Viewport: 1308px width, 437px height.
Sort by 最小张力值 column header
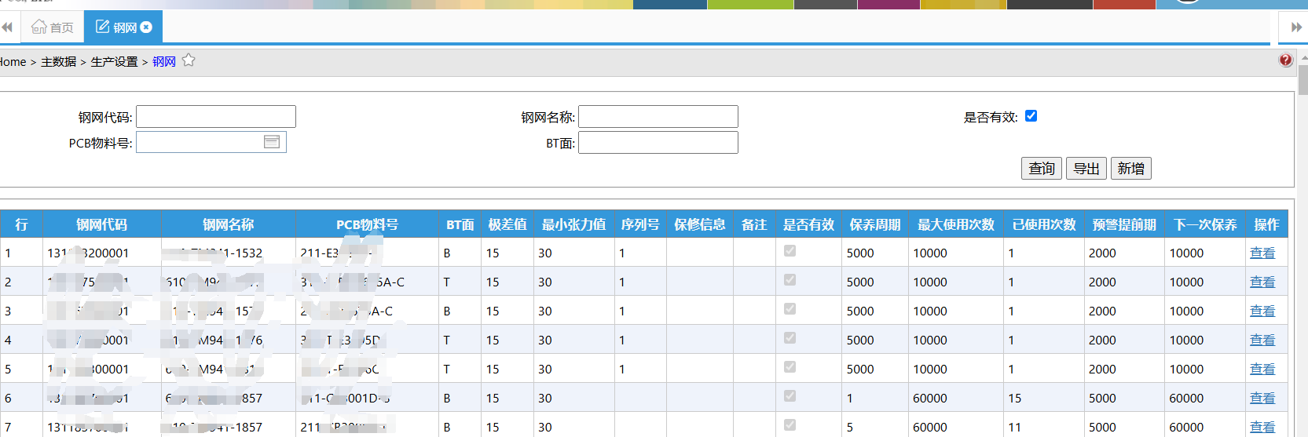[x=573, y=224]
